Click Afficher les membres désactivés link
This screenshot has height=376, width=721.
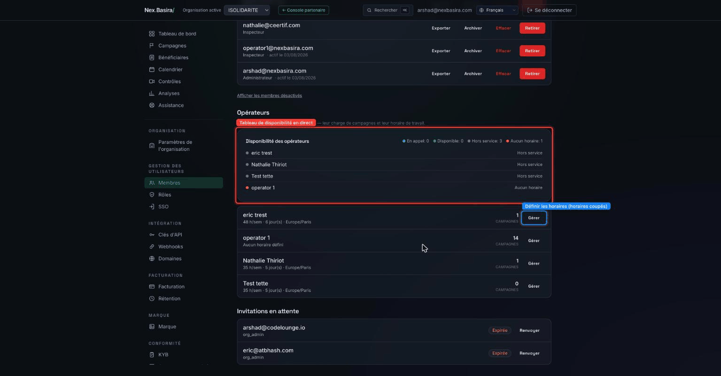[270, 95]
